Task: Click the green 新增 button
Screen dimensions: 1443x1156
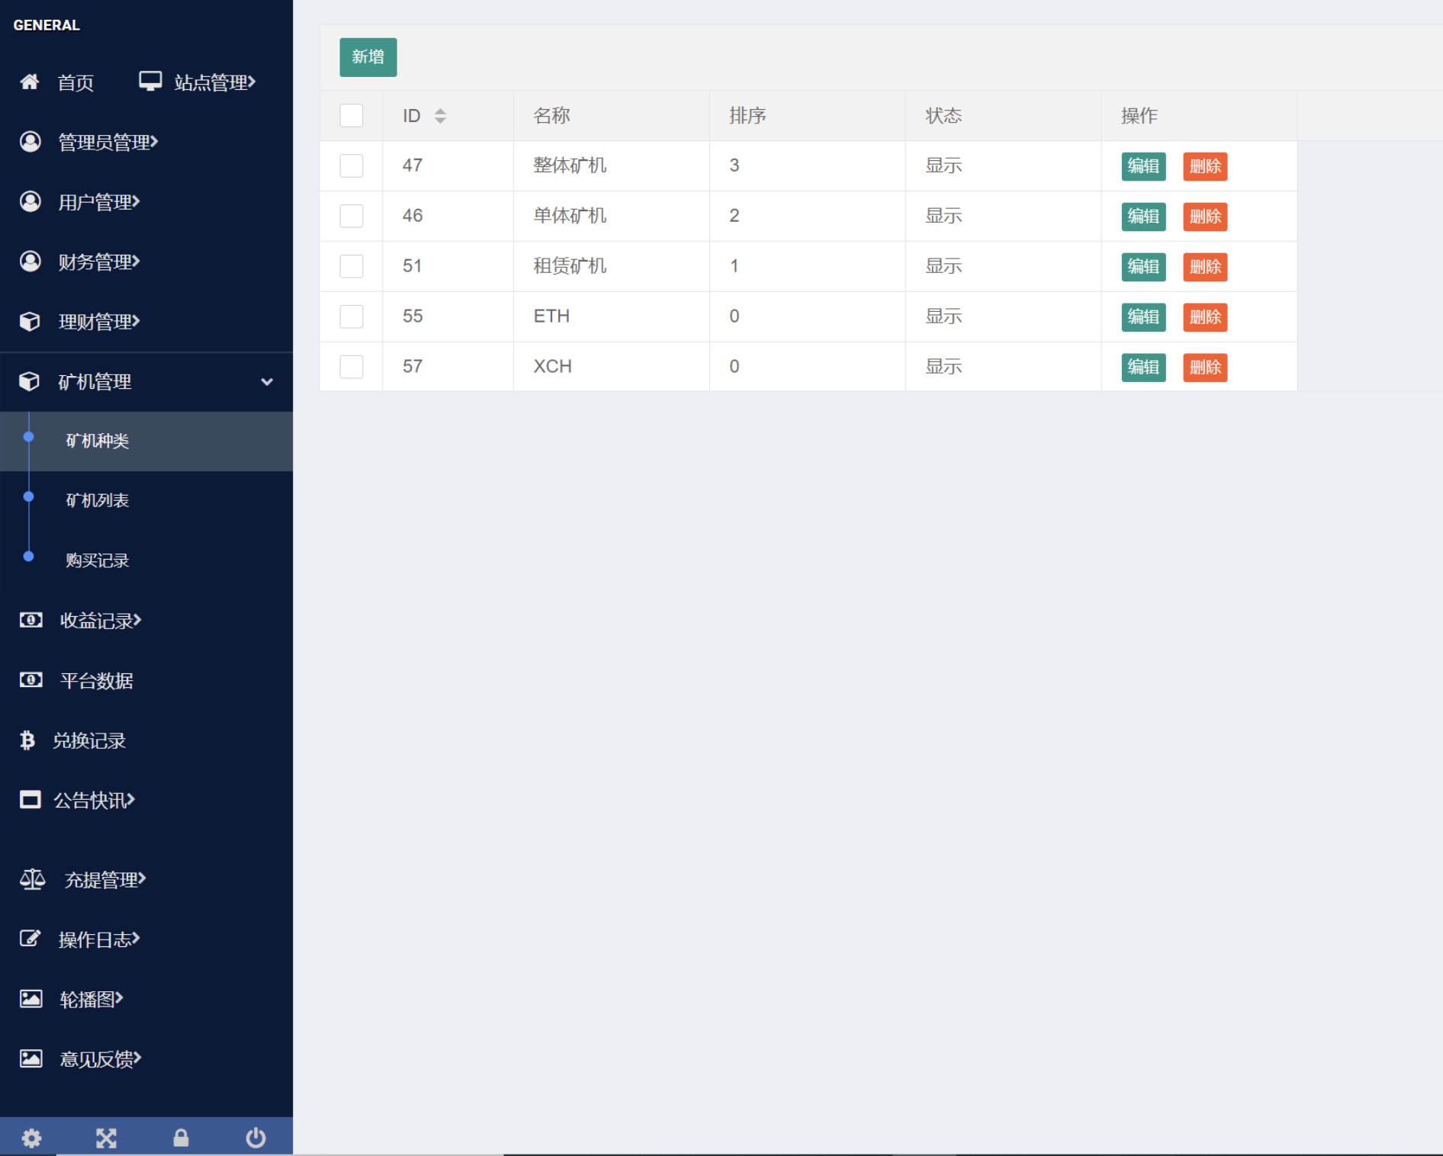Action: [x=368, y=57]
